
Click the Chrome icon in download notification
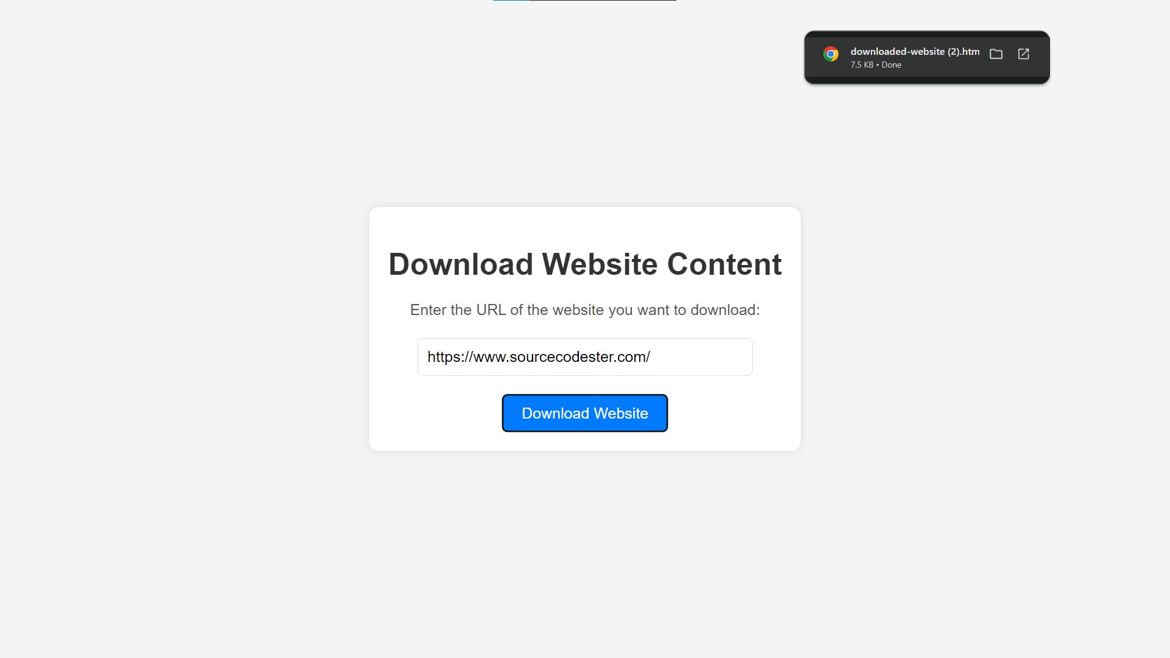(x=831, y=54)
